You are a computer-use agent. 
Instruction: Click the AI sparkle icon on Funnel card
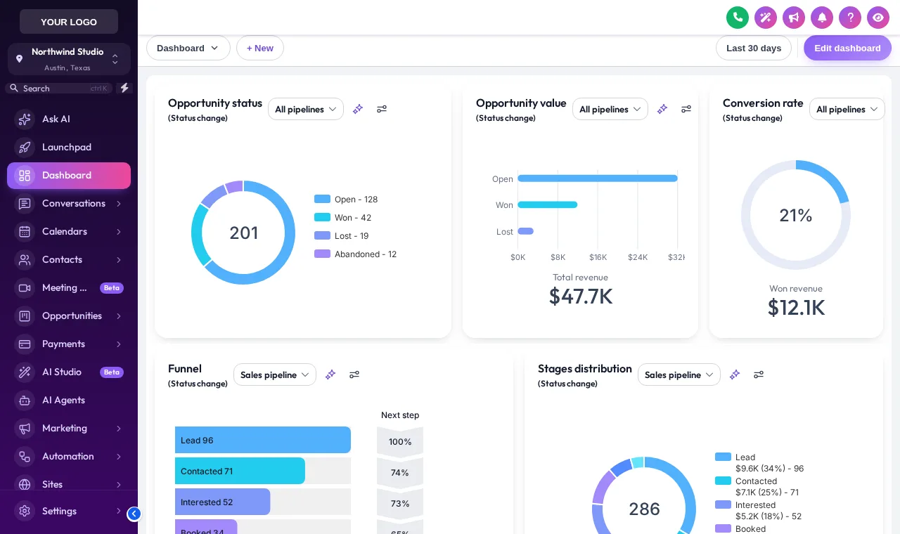click(330, 375)
